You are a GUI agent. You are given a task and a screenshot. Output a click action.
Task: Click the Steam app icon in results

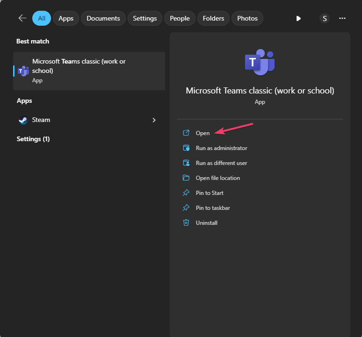(23, 120)
